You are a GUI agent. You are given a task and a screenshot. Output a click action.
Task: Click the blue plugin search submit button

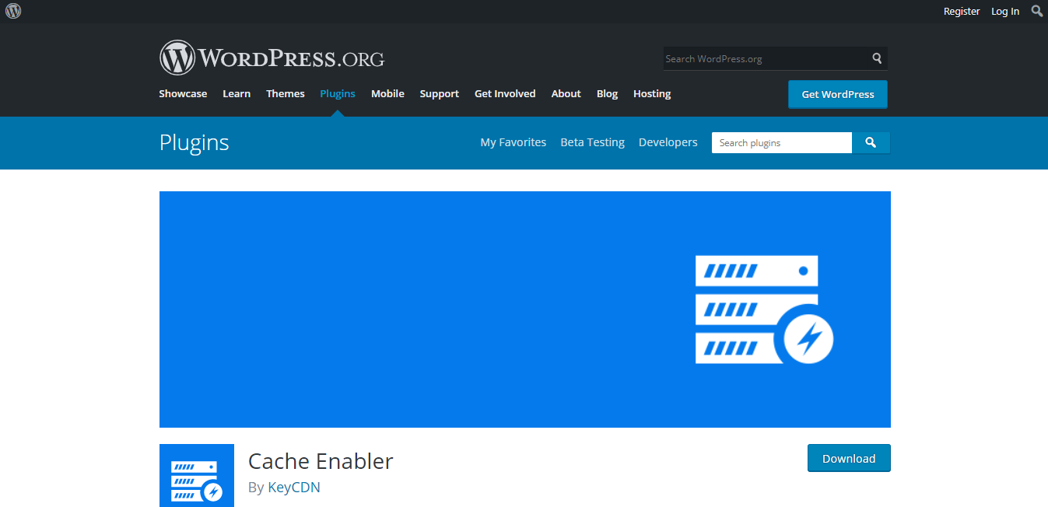871,142
